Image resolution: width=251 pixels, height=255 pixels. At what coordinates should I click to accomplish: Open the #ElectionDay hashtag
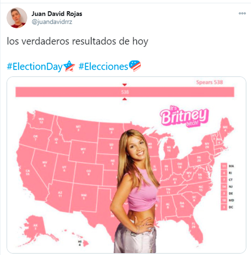[35, 66]
